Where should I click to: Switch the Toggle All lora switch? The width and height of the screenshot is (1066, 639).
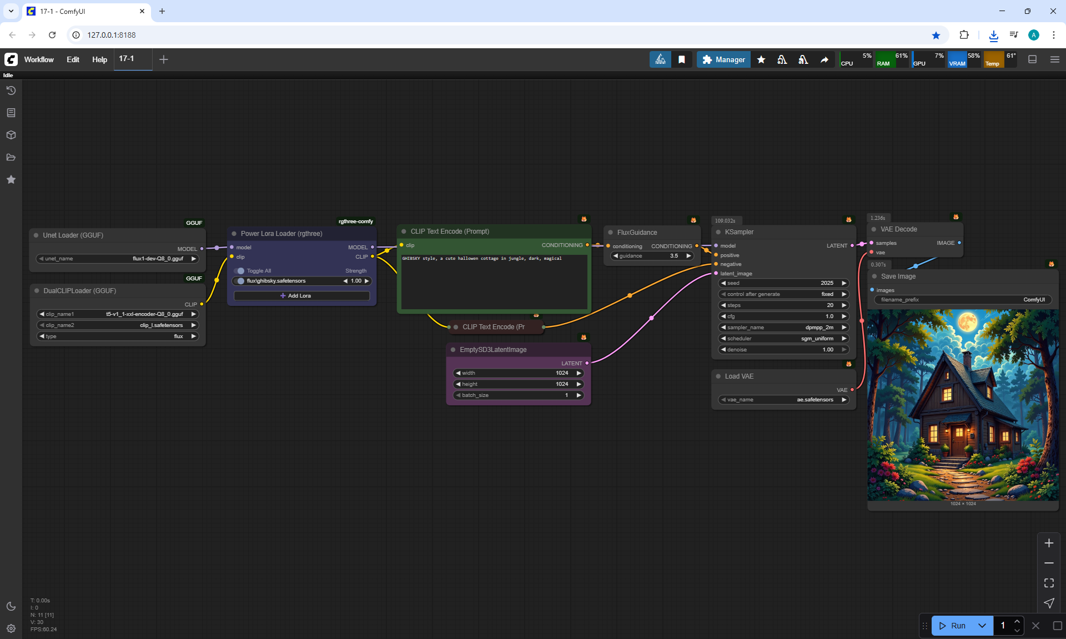[x=240, y=271]
